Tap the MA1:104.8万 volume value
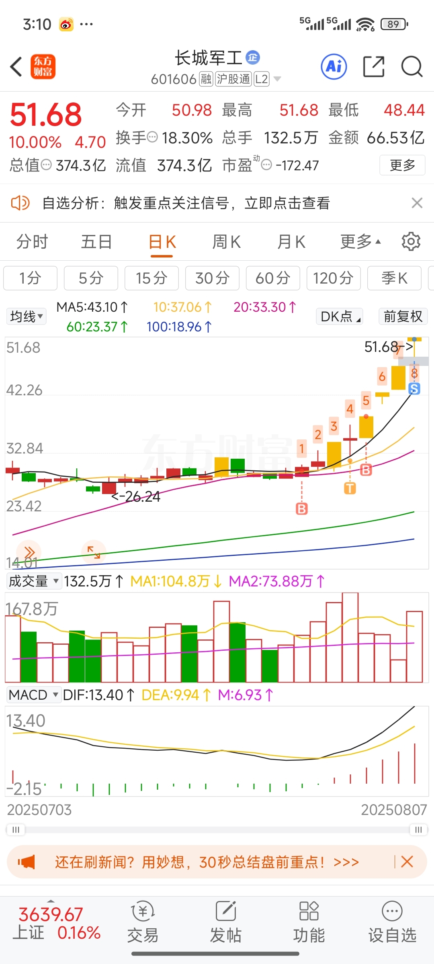Image resolution: width=434 pixels, height=964 pixels. coord(176,581)
